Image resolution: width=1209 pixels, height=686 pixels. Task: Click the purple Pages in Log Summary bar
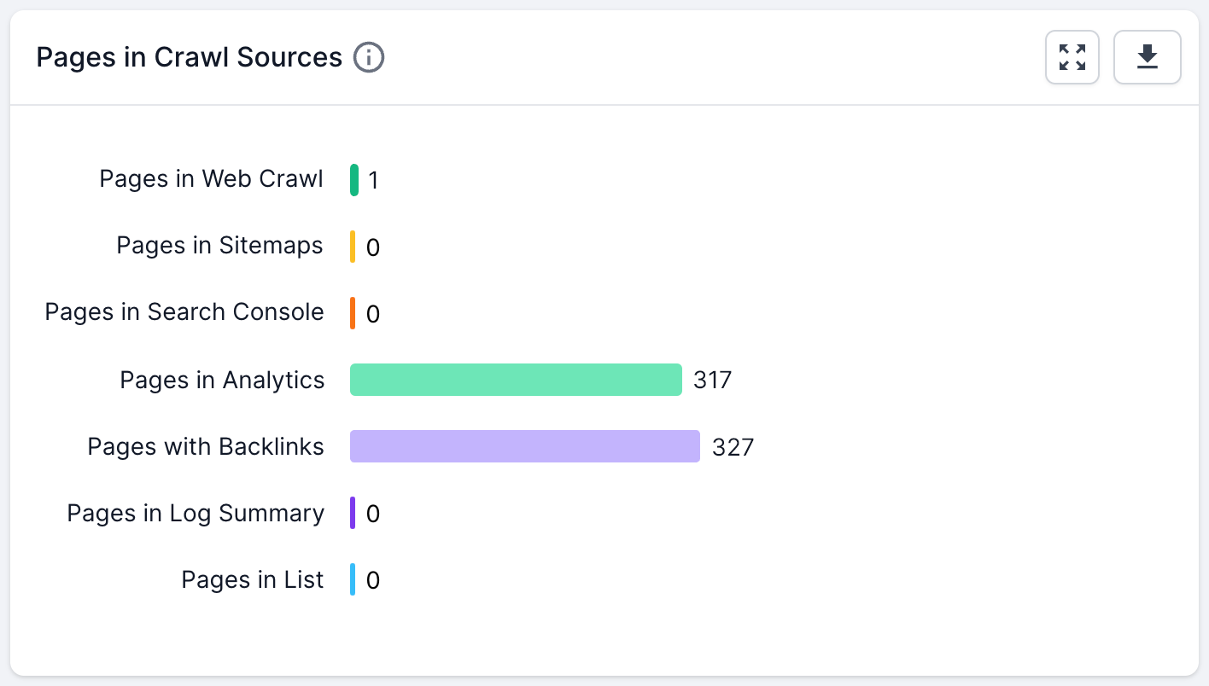pos(353,513)
